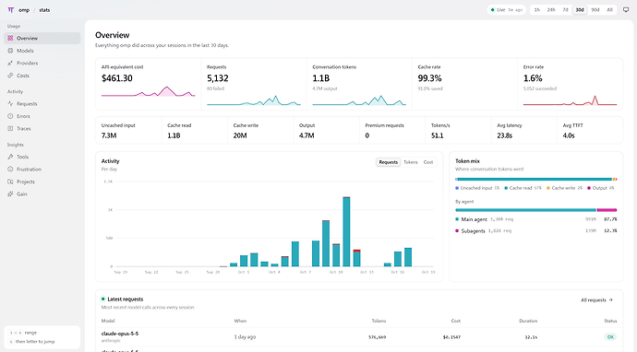This screenshot has height=352, width=637.
Task: Open the Costs section in the sidebar
Action: tap(42, 76)
